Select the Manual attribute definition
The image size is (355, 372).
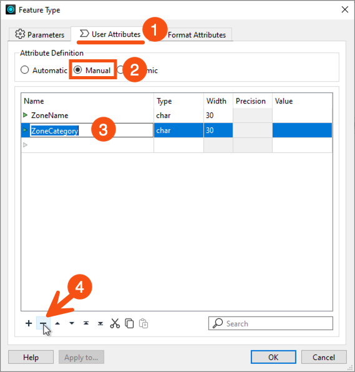tap(92, 70)
